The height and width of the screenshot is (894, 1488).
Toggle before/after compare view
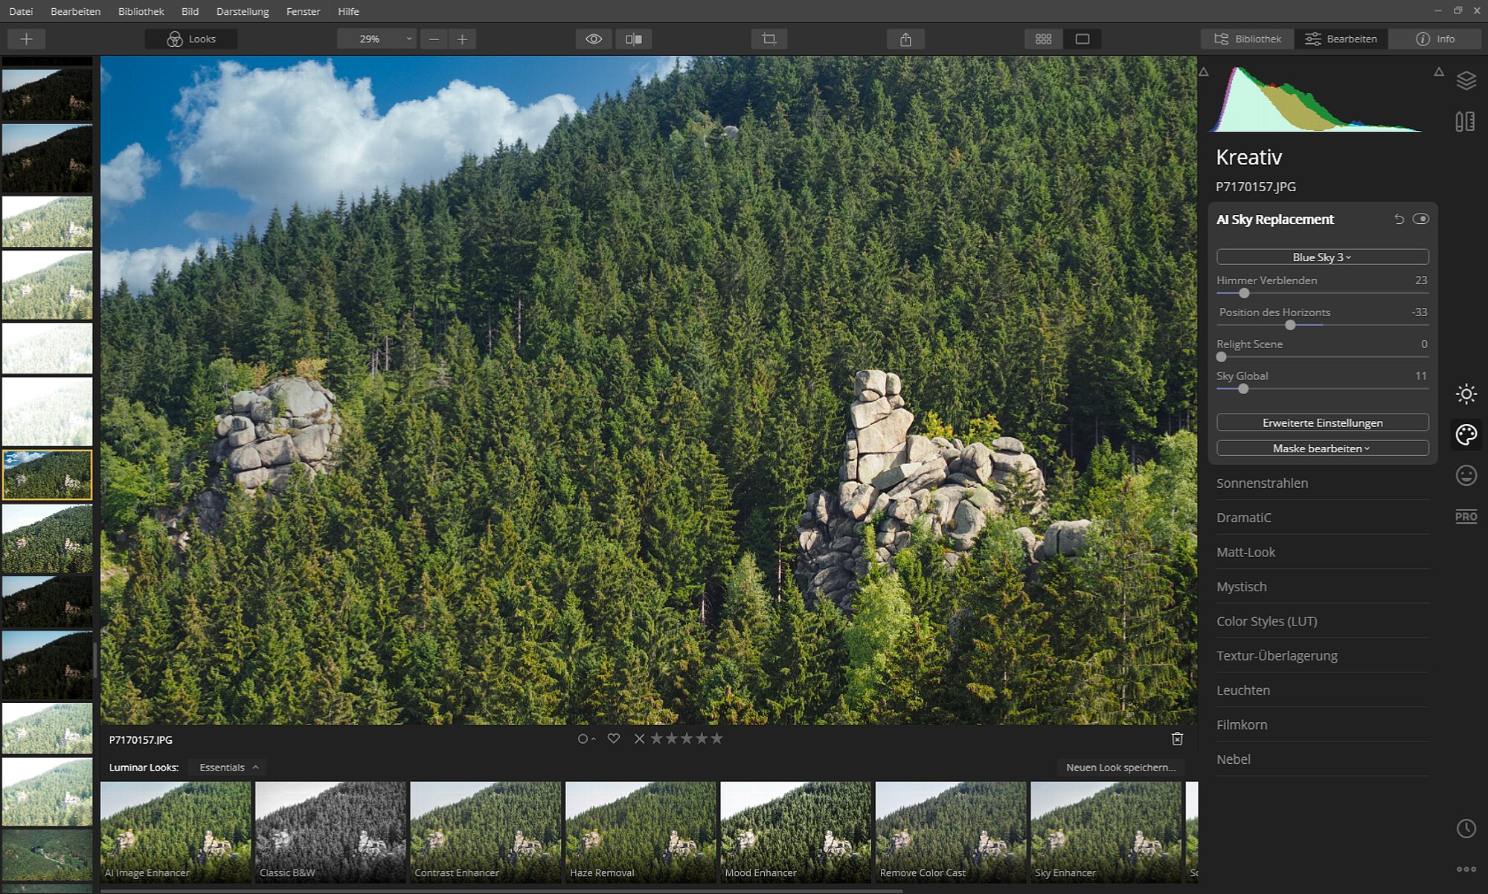tap(634, 39)
